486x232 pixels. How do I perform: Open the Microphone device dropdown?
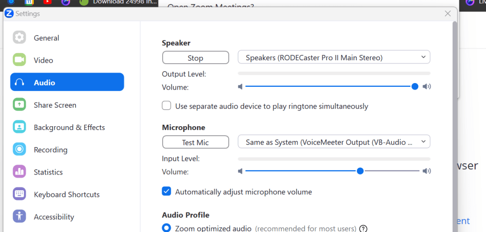[x=334, y=142]
